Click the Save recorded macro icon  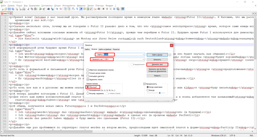[118, 9]
